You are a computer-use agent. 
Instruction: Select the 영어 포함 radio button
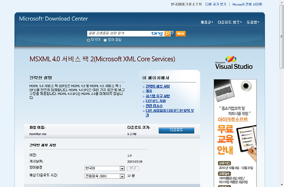pyautogui.click(x=105, y=40)
